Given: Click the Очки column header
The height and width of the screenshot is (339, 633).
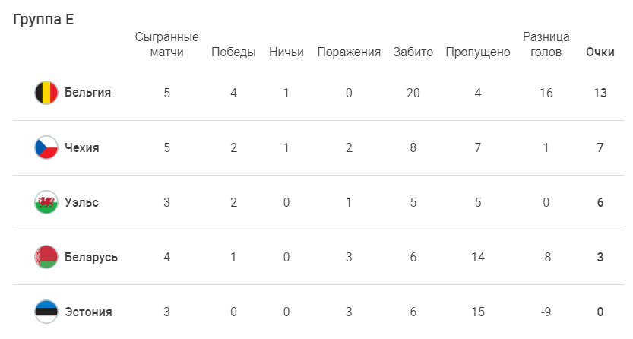Looking at the screenshot, I should coord(600,52).
